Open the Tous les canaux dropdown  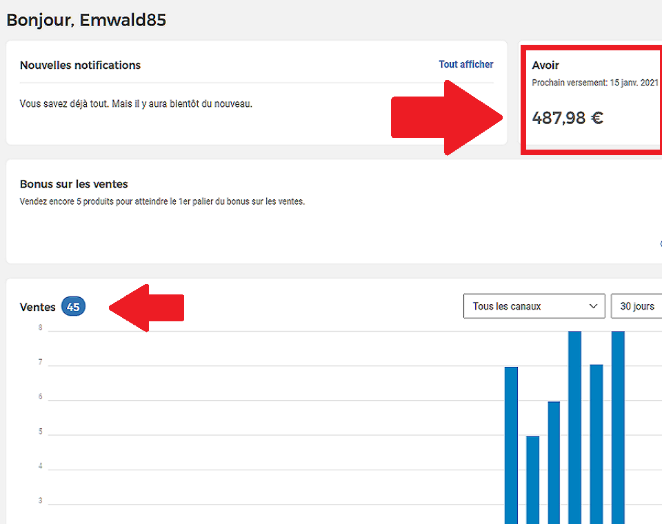coord(534,306)
